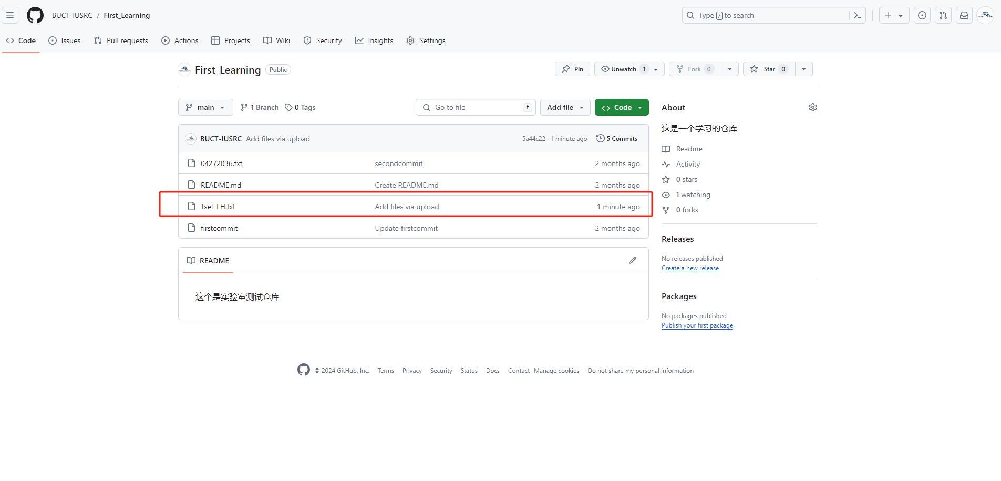The width and height of the screenshot is (1001, 481).
Task: Switch to the Security tab
Action: [323, 40]
